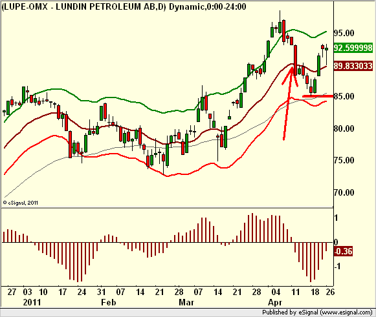Click the 95.00 price axis label
Image resolution: width=376 pixels, height=317 pixels.
(x=344, y=33)
